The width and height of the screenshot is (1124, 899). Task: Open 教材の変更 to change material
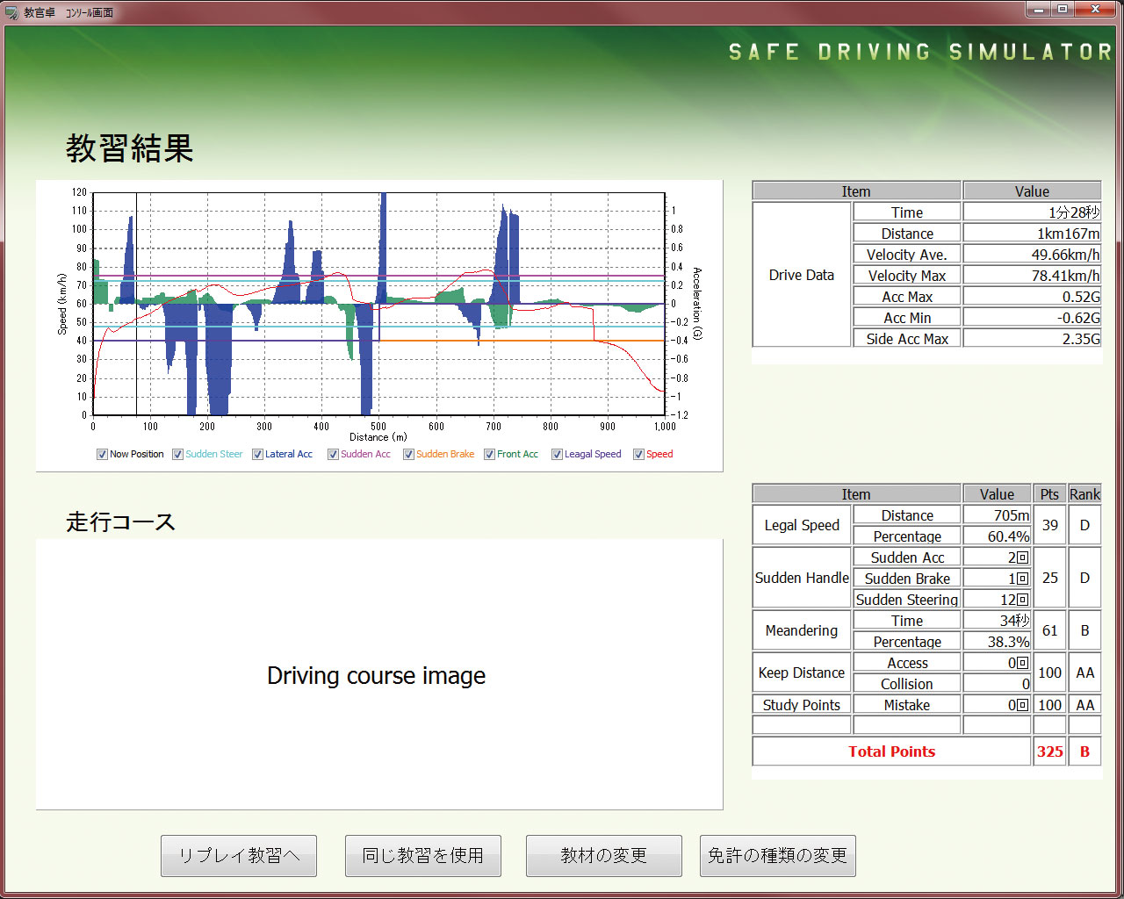coord(603,855)
